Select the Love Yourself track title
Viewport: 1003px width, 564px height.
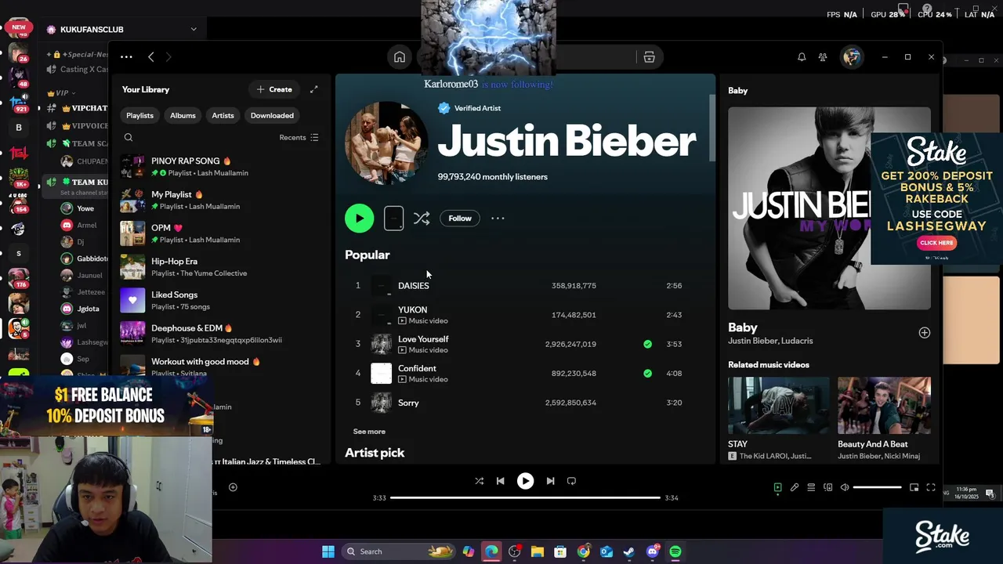pos(423,339)
